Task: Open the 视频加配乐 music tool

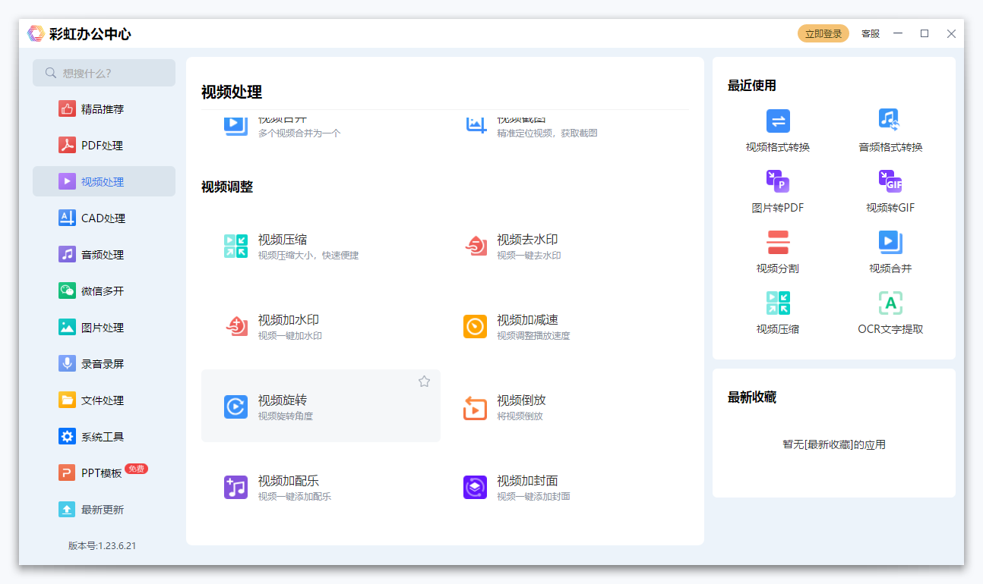Action: 321,487
